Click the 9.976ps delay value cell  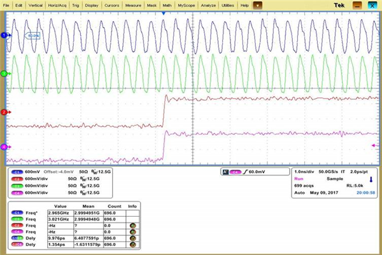[x=60, y=238]
